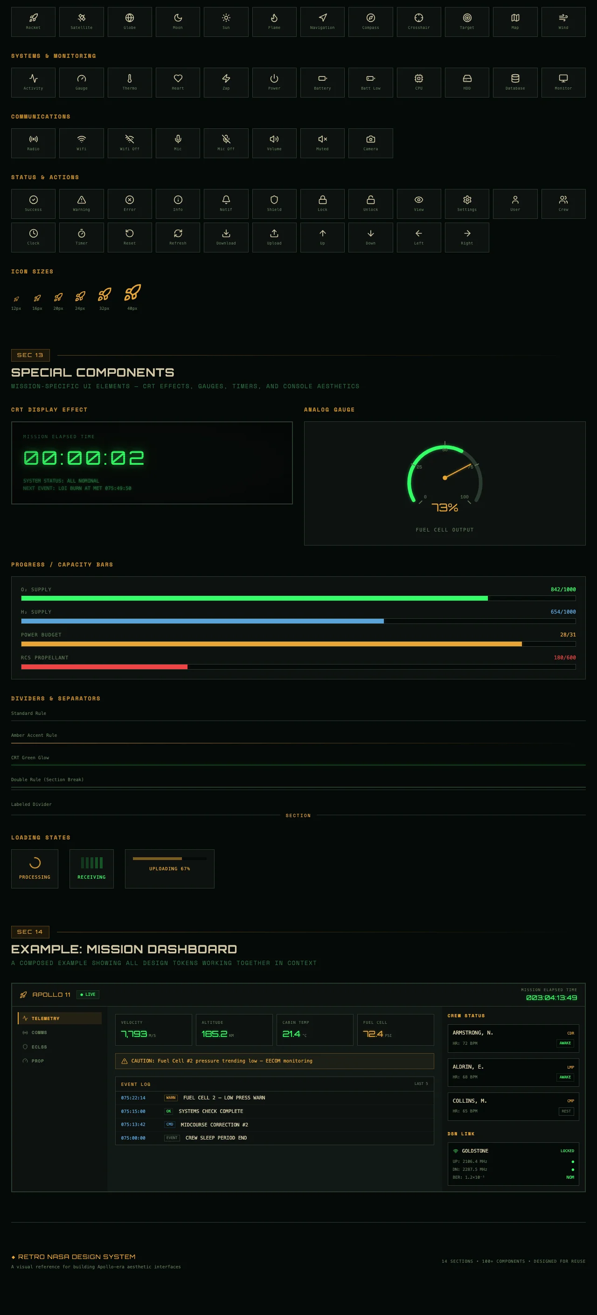Click the COLLINS, M. crew card
This screenshot has width=597, height=1315.
click(514, 1107)
